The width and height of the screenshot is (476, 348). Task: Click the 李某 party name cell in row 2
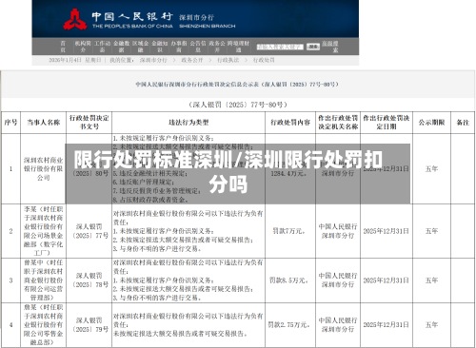click(x=44, y=231)
